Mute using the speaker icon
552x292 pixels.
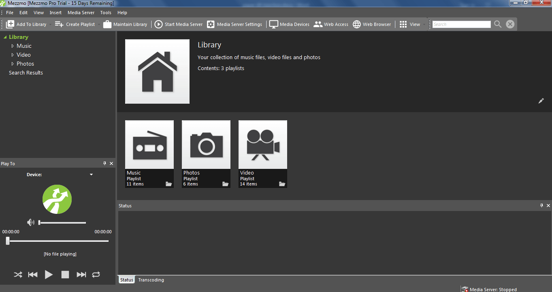coord(31,222)
